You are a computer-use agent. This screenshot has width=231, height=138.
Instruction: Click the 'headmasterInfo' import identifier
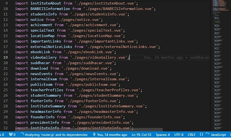coord(46,112)
